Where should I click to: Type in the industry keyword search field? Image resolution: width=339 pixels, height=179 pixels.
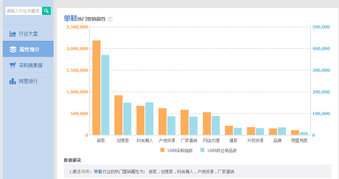tap(23, 11)
